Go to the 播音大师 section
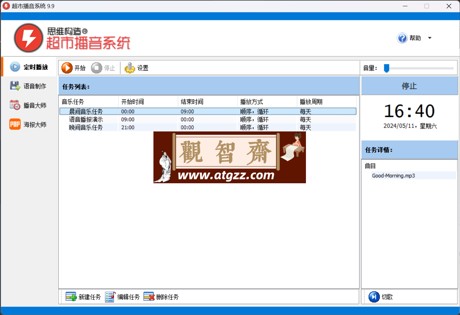The width and height of the screenshot is (460, 315). [29, 105]
